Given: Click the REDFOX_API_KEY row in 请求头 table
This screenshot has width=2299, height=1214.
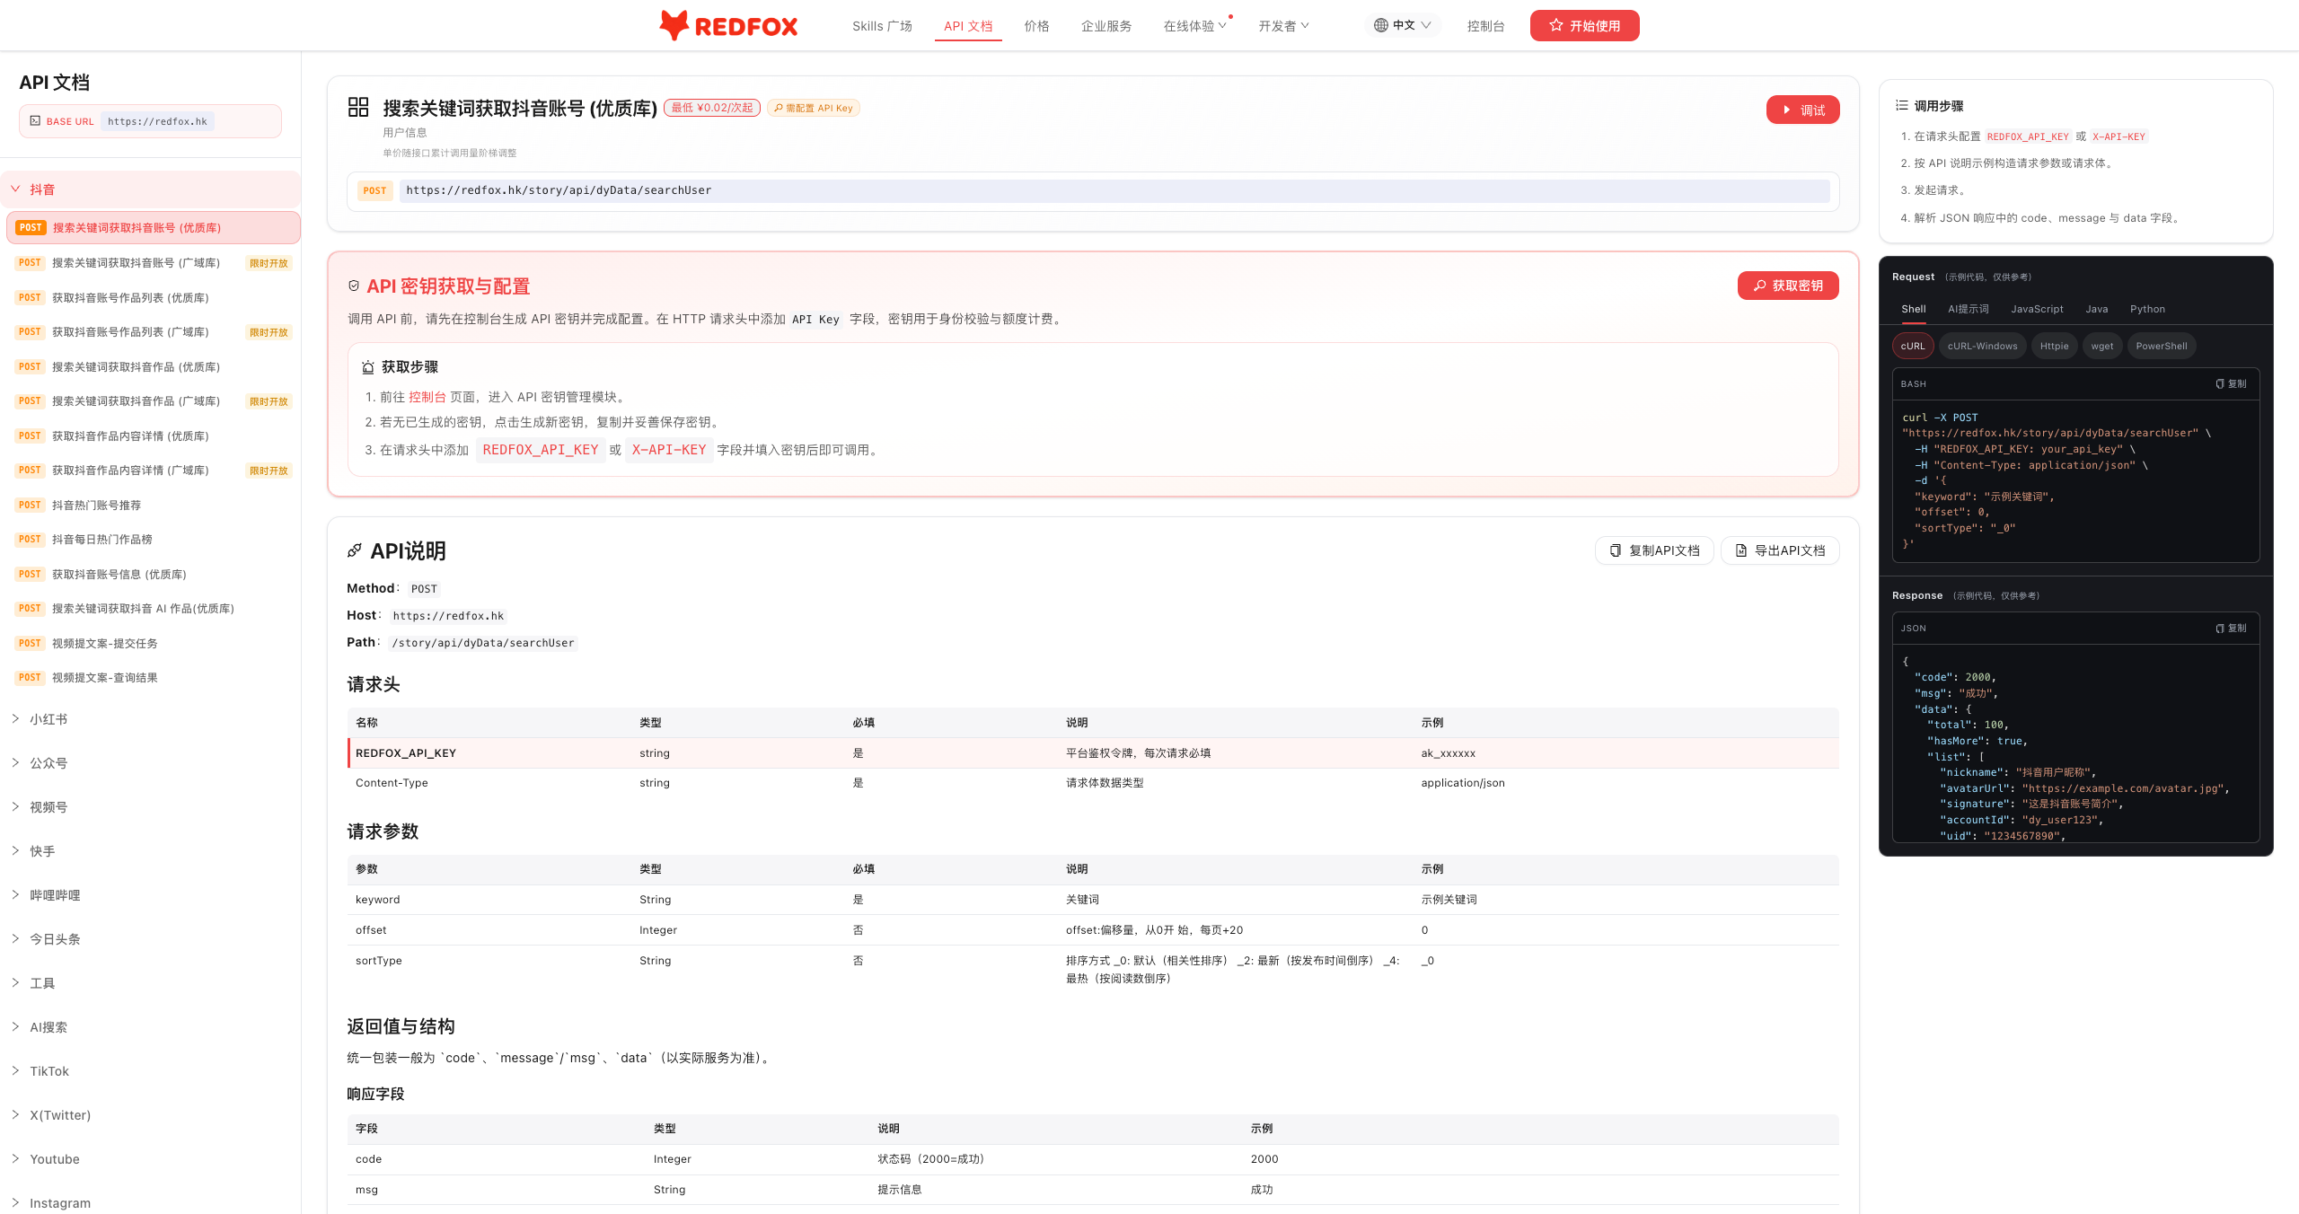Looking at the screenshot, I should pos(1093,752).
